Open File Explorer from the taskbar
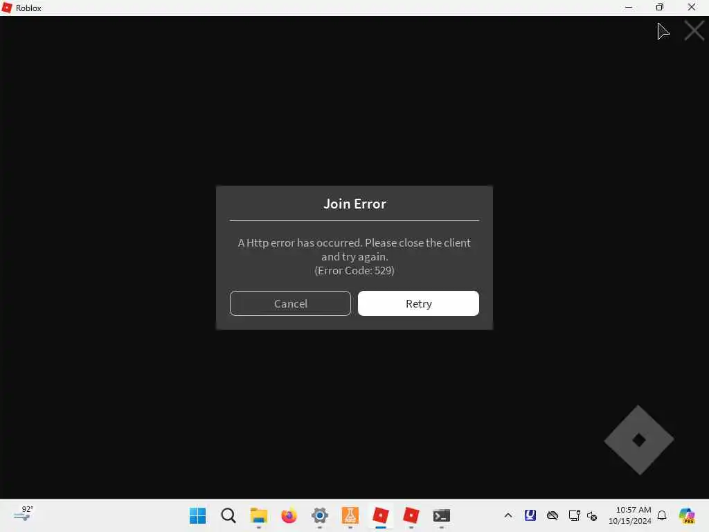Screen dimensions: 709x532 click(x=259, y=515)
